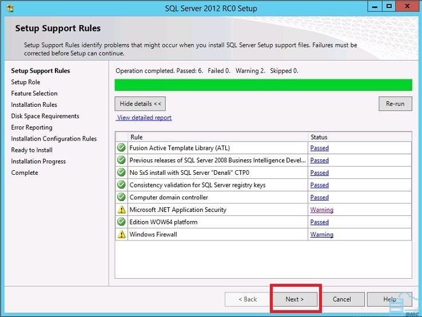422x317 pixels.
Task: Click the green check icon beside Fusion Active Template Library
Action: [121, 147]
